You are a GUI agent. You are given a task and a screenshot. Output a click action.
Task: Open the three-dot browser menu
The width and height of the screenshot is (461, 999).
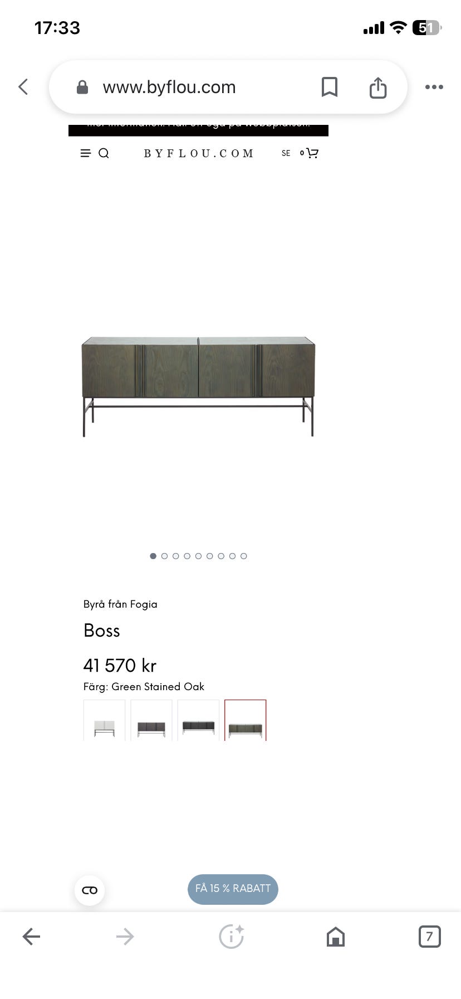click(x=434, y=87)
